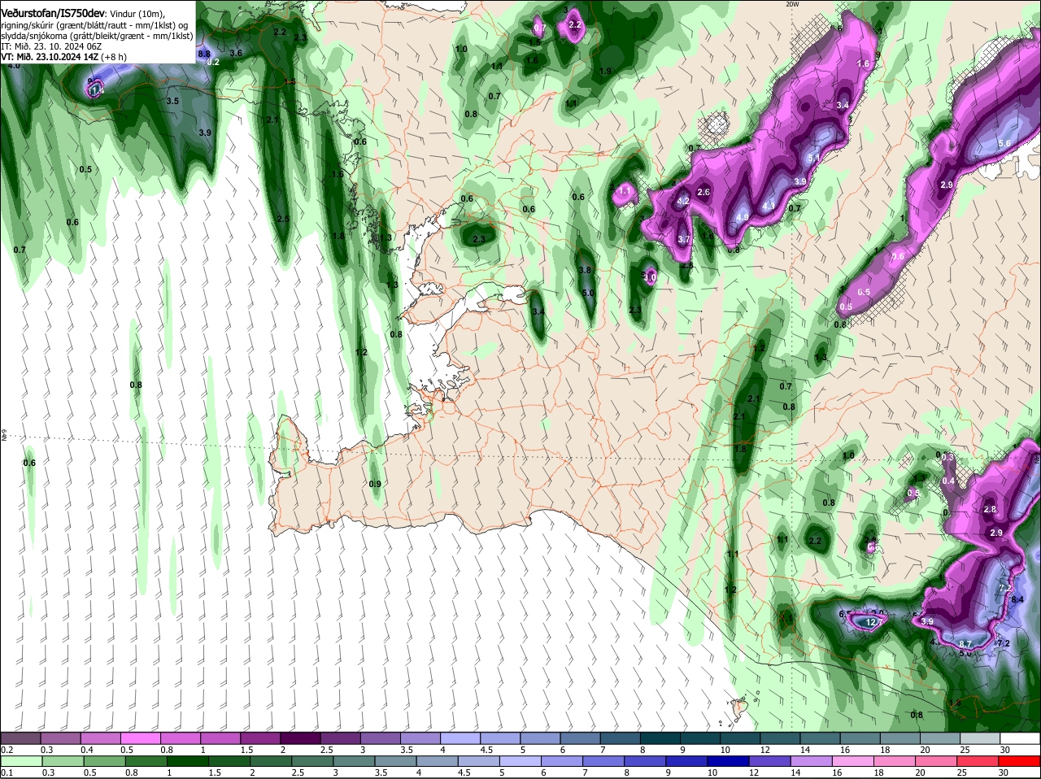This screenshot has width=1041, height=779.
Task: Click the 4.0 value at the left edge
Action: [x=14, y=65]
